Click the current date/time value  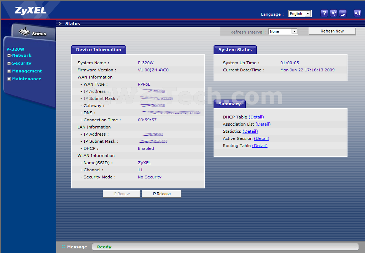307,70
